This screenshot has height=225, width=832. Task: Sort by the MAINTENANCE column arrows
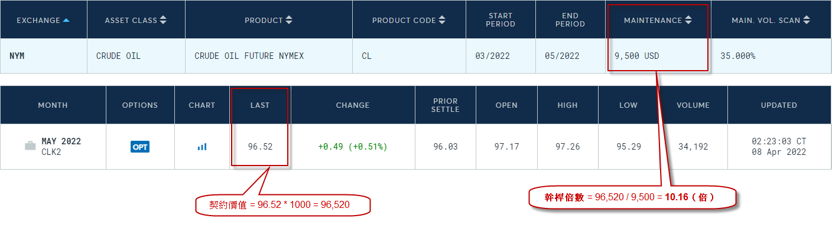click(x=688, y=21)
